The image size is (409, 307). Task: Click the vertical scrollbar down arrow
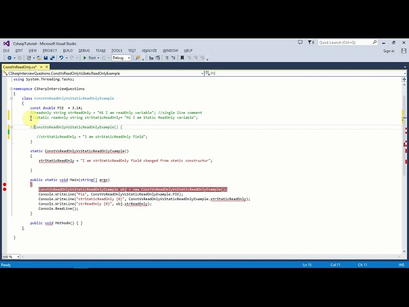[x=405, y=251]
